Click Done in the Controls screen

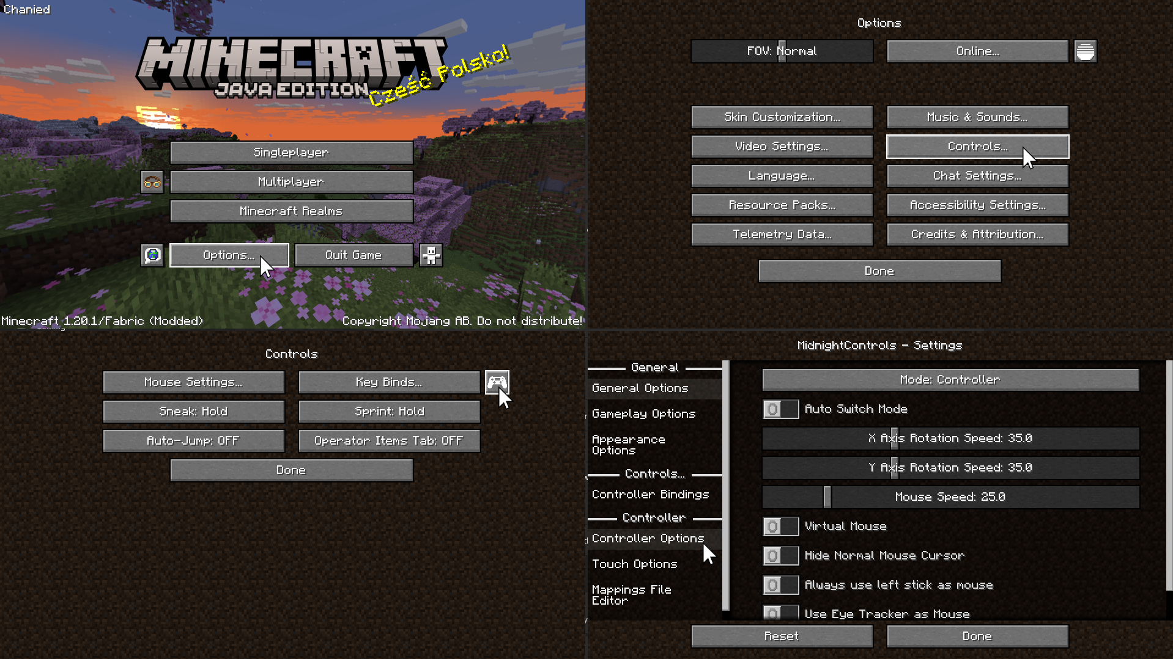coord(292,470)
